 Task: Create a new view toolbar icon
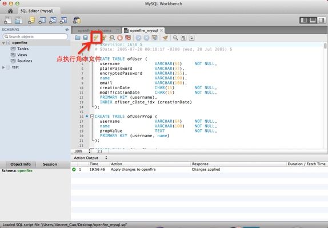[x=53, y=21]
